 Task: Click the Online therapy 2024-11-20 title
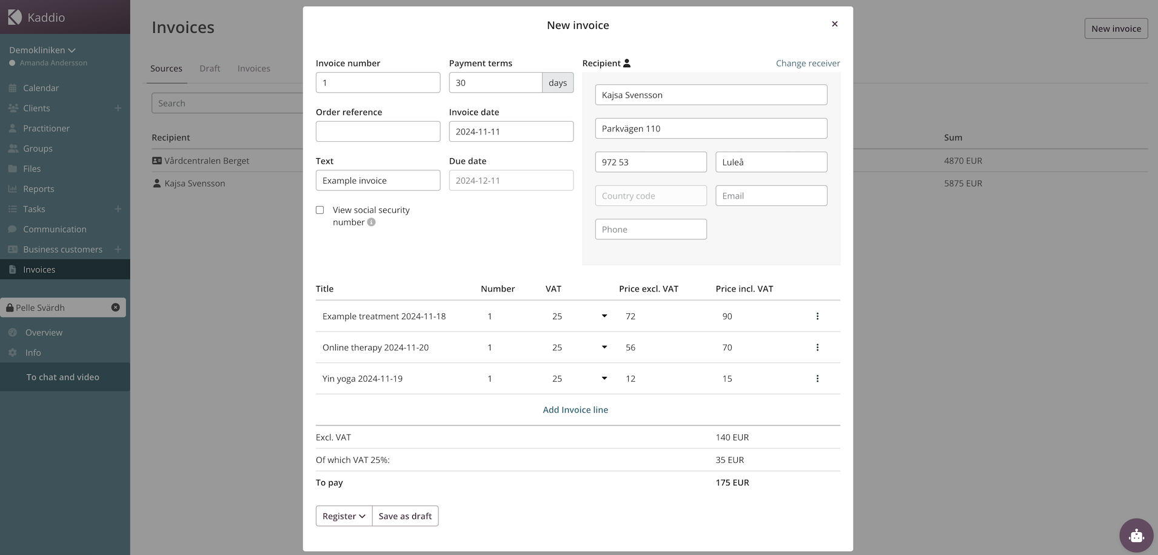375,347
